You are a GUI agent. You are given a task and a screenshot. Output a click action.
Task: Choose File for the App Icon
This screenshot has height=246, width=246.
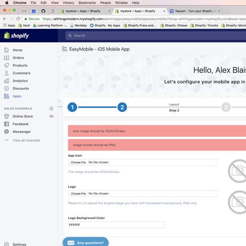78,162
